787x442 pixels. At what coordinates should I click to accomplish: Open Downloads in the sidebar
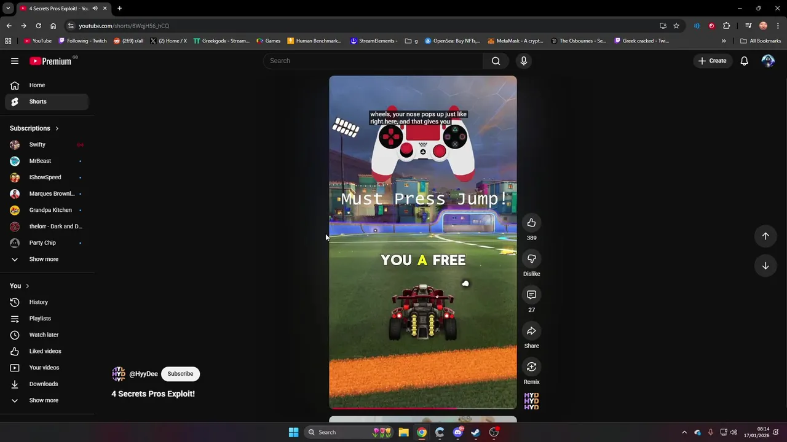pyautogui.click(x=47, y=384)
